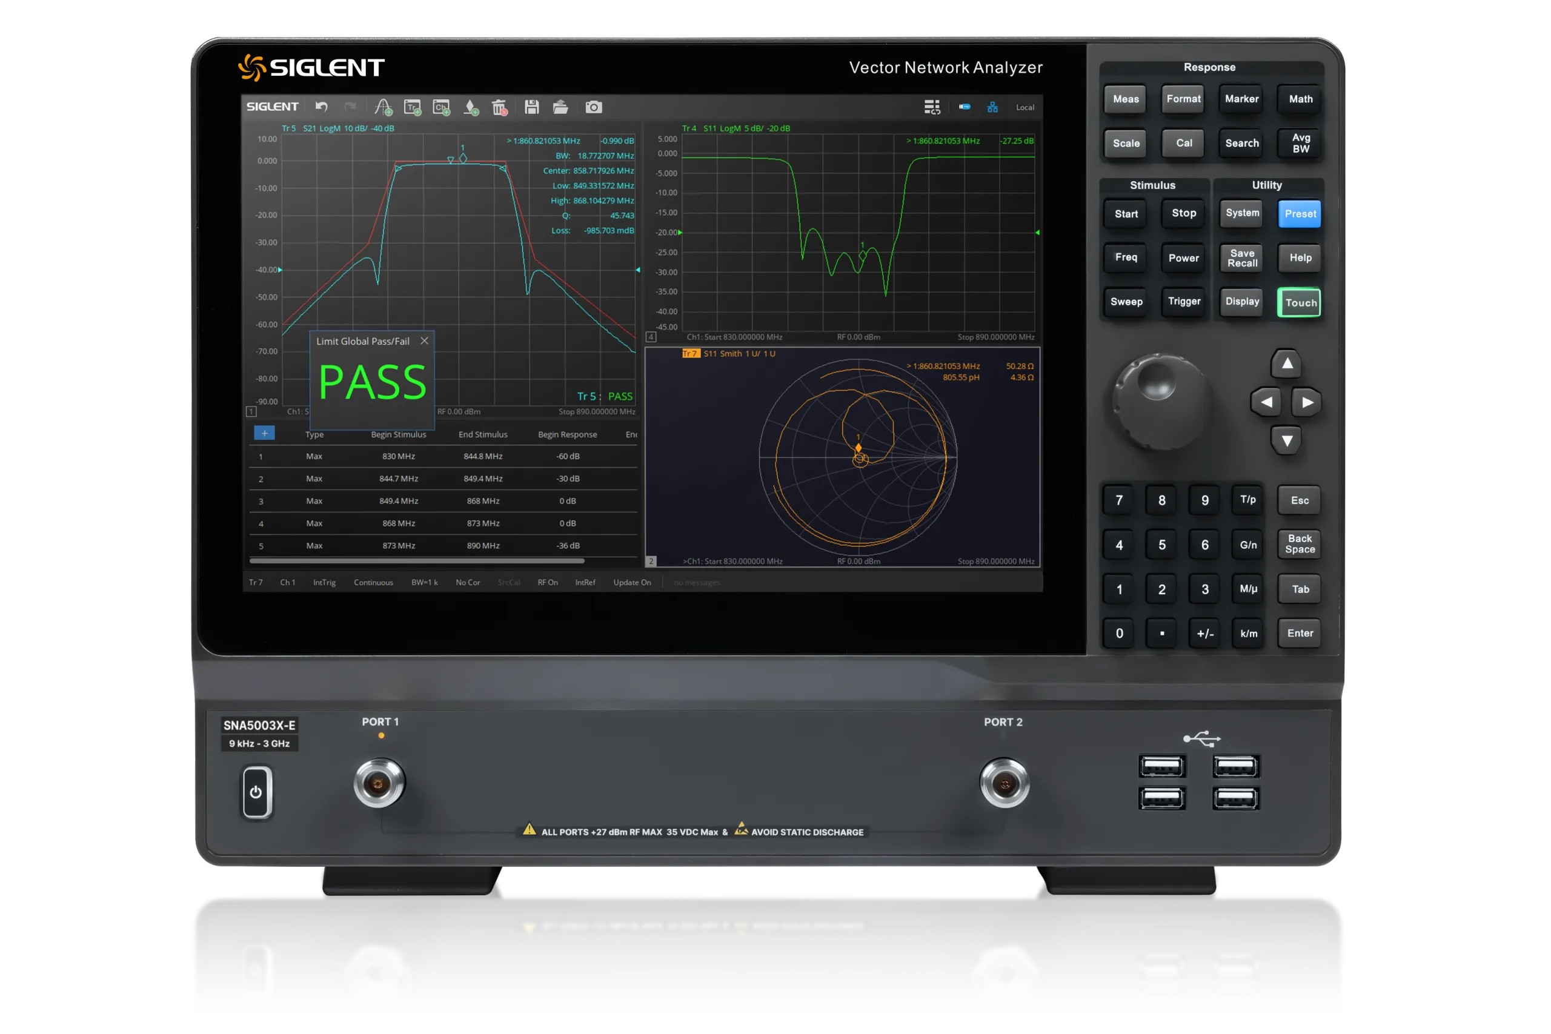Viewport: 1551px width, 1034px height.
Task: Add a new channel with the Ch+ icon
Action: (x=441, y=107)
